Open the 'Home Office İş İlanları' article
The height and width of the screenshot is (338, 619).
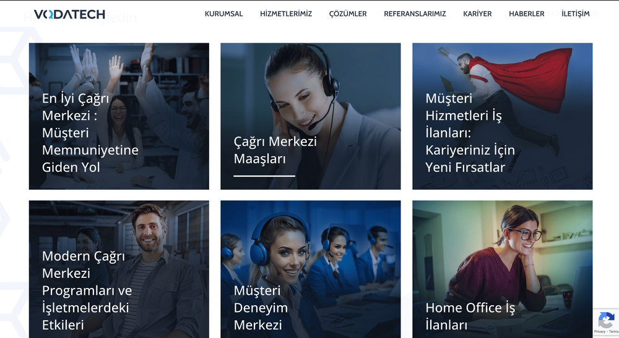[x=470, y=316]
